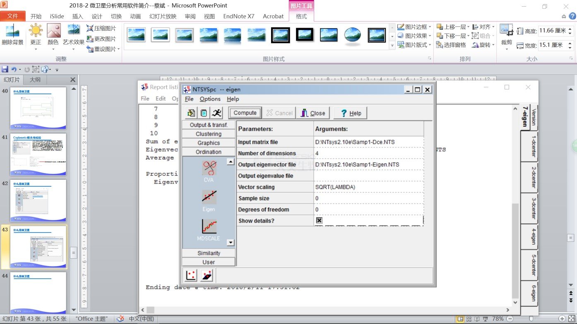This screenshot has width=577, height=324.
Task: Decrease width (宽度) with down stepper
Action: (x=570, y=47)
